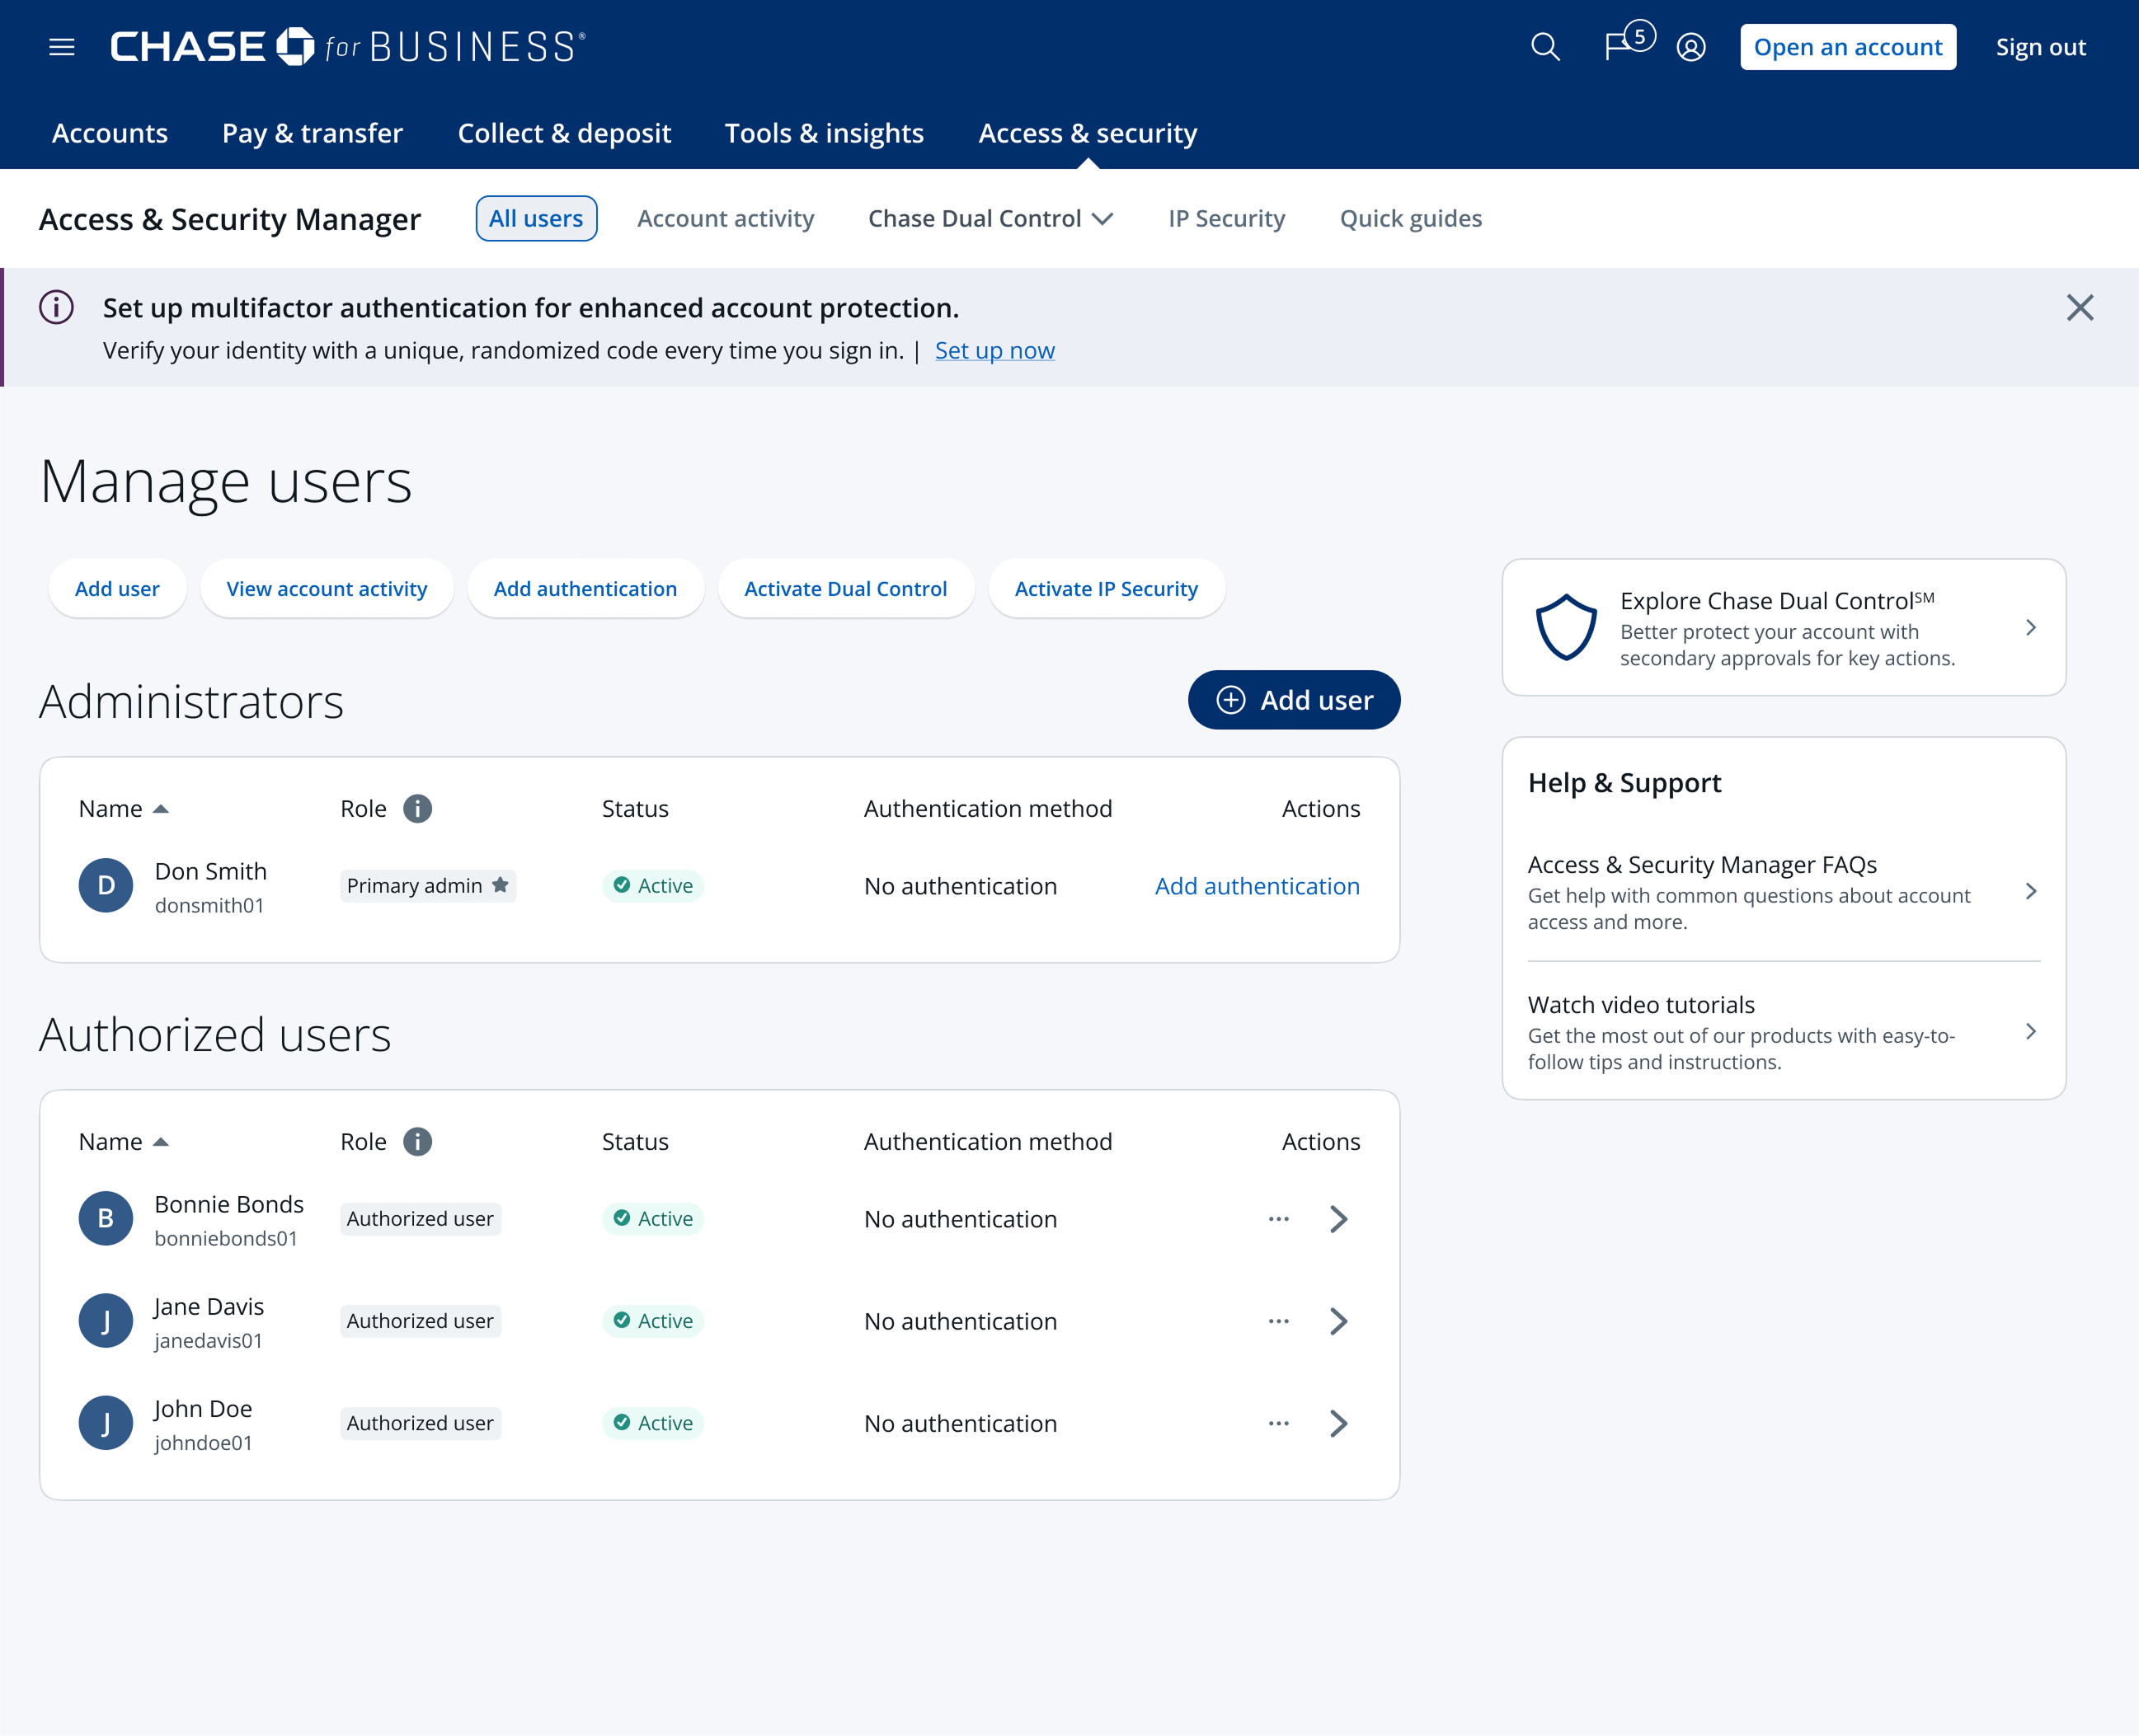Click the star icon on the Primary admin badge
This screenshot has width=2139, height=1736.
coord(501,884)
